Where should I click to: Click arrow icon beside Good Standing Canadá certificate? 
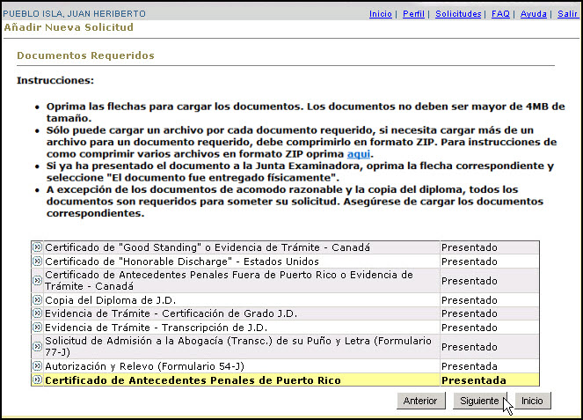(x=37, y=247)
